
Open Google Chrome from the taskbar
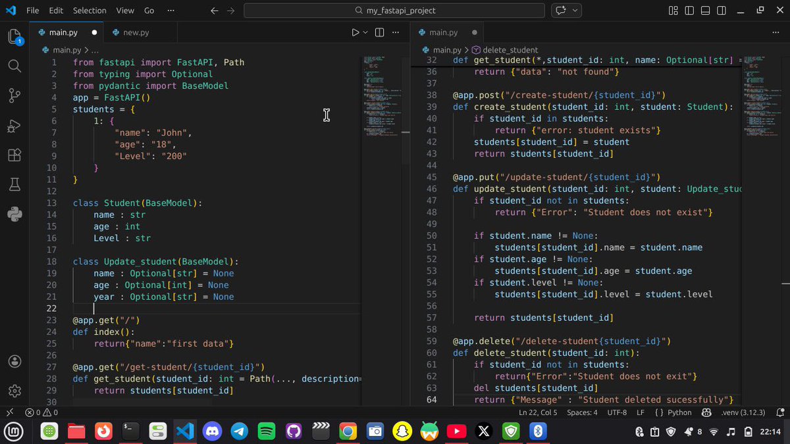tap(348, 432)
